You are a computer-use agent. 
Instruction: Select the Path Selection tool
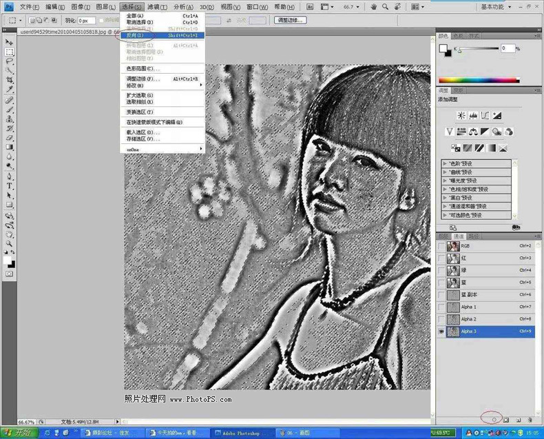tap(10, 195)
